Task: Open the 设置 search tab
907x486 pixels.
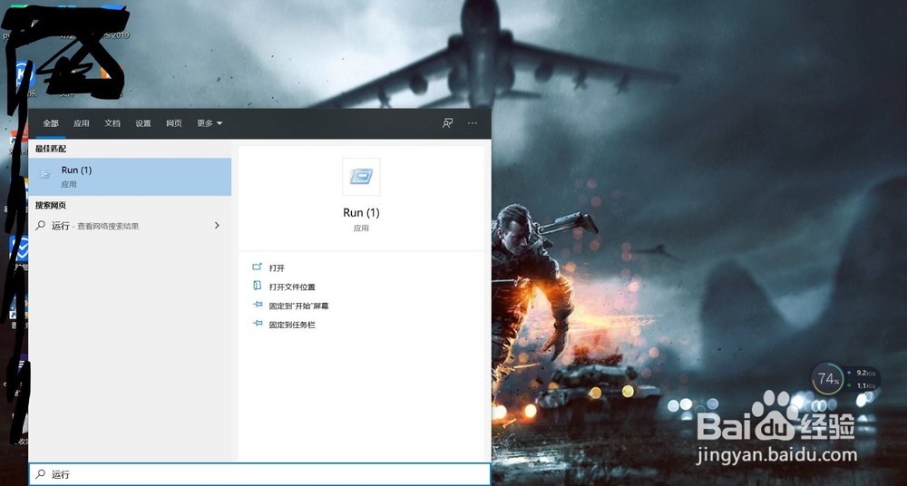Action: 143,123
